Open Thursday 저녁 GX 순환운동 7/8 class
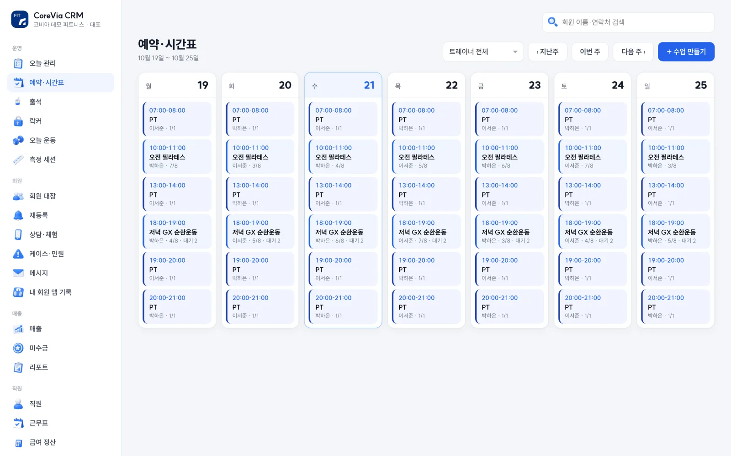 click(426, 232)
